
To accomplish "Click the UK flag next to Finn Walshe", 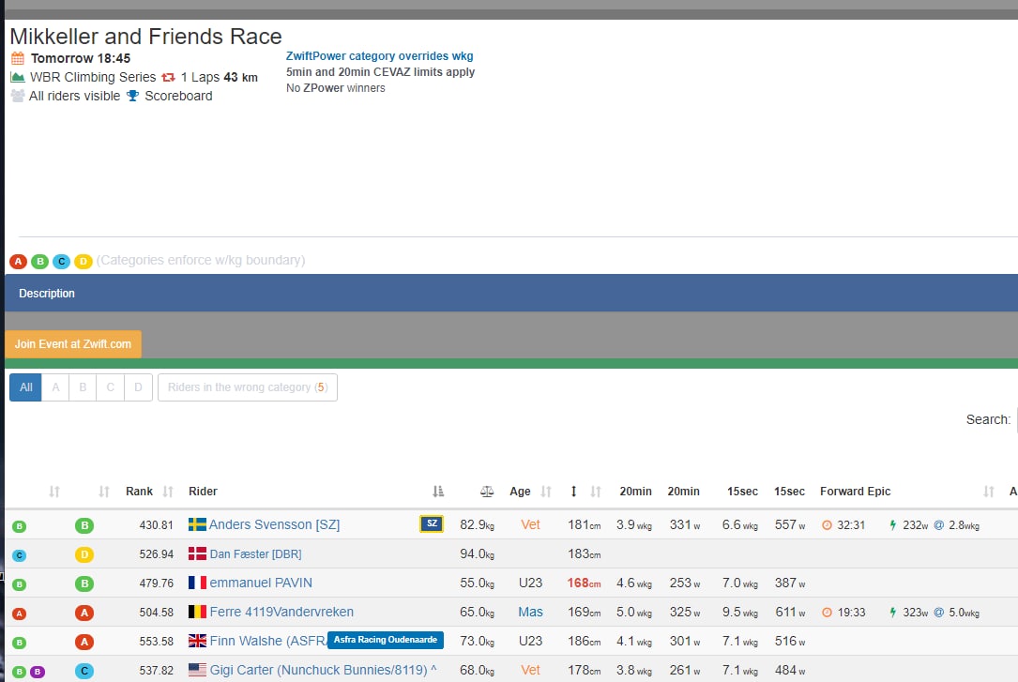I will [197, 641].
